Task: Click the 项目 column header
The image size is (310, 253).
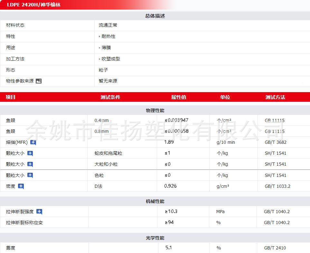Action: point(11,97)
